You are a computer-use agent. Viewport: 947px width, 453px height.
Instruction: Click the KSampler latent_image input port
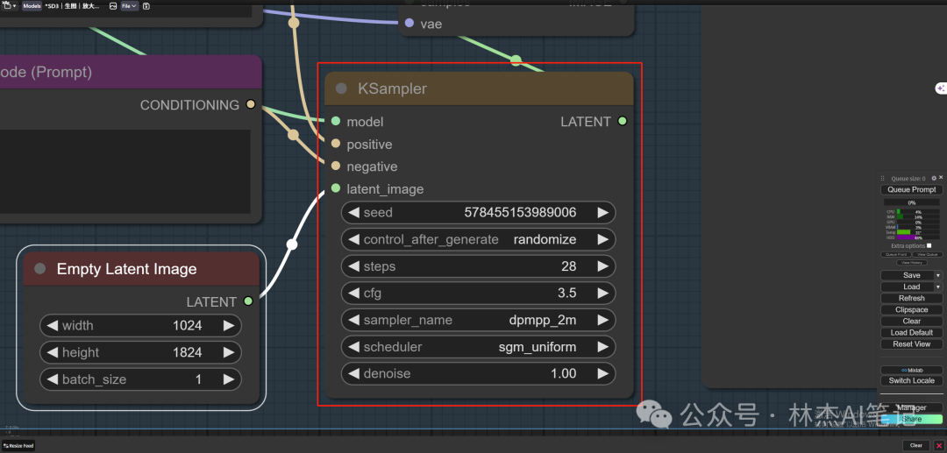coord(336,188)
